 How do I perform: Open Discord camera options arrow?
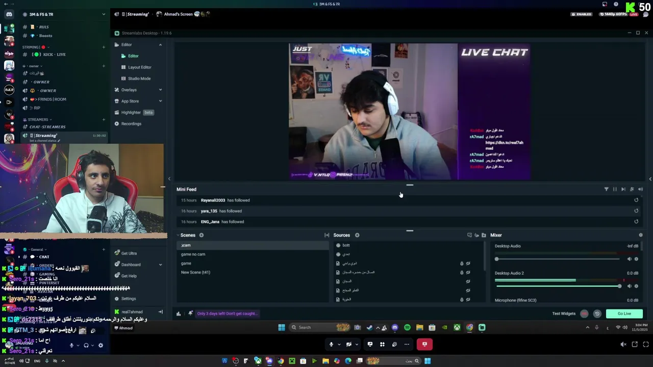pos(357,345)
